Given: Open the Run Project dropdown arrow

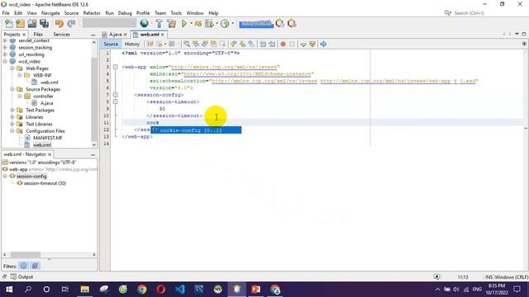Looking at the screenshot, I should coord(191,24).
